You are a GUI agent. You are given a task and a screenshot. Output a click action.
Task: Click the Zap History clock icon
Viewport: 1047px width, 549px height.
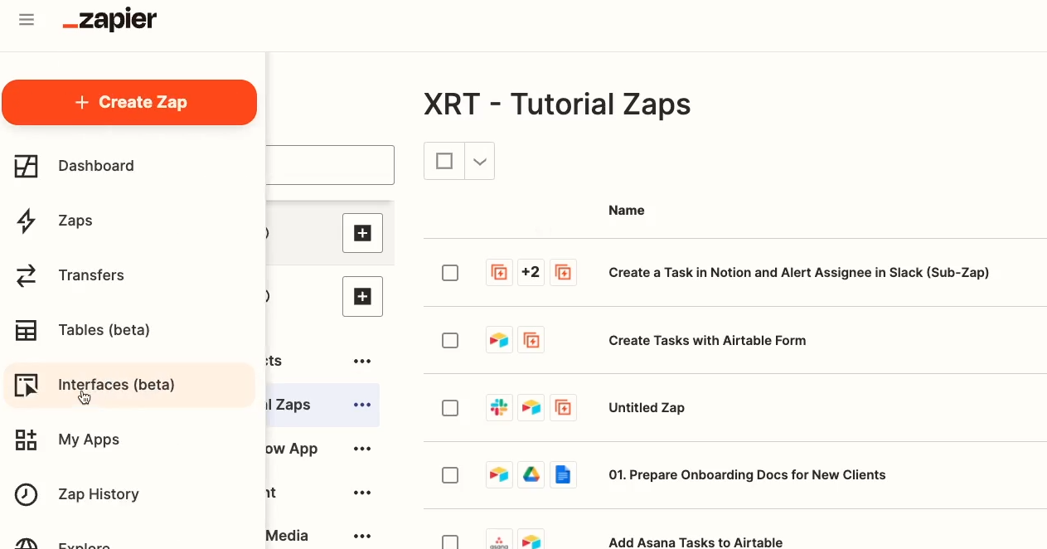(x=27, y=494)
